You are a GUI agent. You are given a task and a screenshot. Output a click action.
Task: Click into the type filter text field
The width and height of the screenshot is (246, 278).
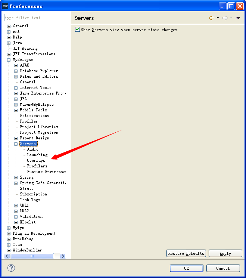point(35,18)
